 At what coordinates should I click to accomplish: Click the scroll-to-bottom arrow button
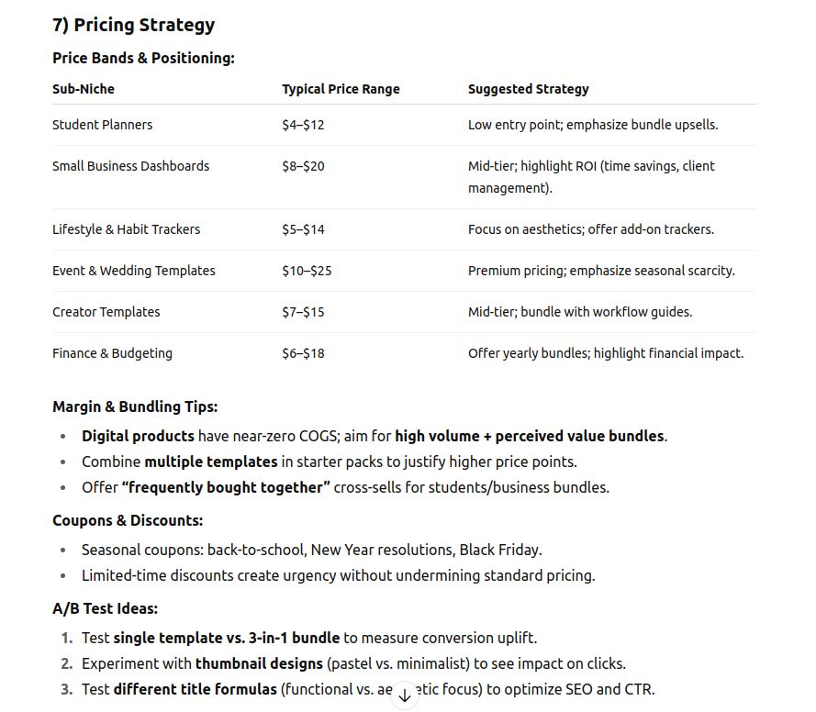tap(404, 695)
